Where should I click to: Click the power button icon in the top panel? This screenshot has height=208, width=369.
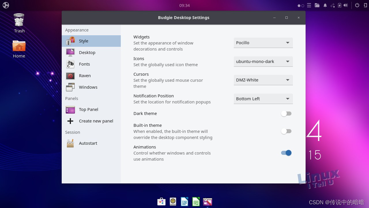click(357, 5)
